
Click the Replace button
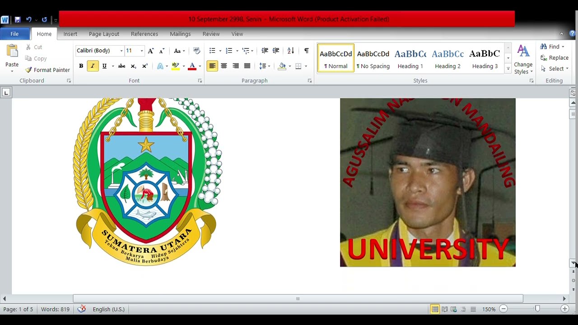[x=555, y=58]
